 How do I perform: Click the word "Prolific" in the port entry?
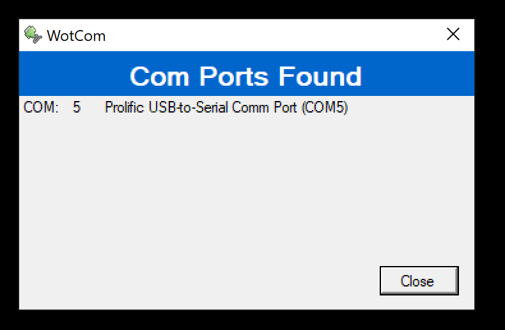pyautogui.click(x=124, y=107)
